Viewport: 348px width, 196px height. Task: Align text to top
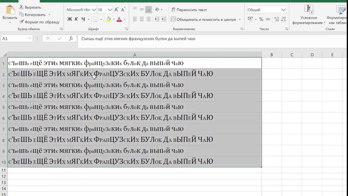pyautogui.click(x=135, y=10)
